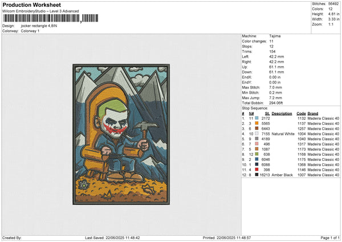342x242 pixels.
Task: Click stitch count '2172' in the stop sequence
Action: pyautogui.click(x=266, y=118)
